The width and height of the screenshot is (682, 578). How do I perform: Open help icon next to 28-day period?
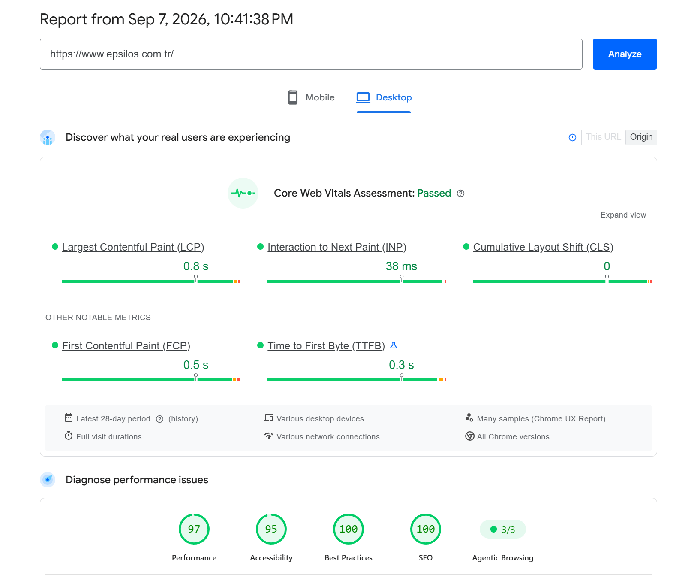click(x=159, y=419)
